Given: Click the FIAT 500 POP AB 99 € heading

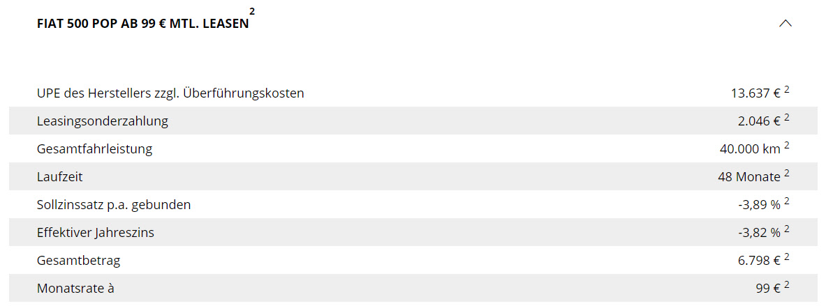Looking at the screenshot, I should (x=142, y=24).
